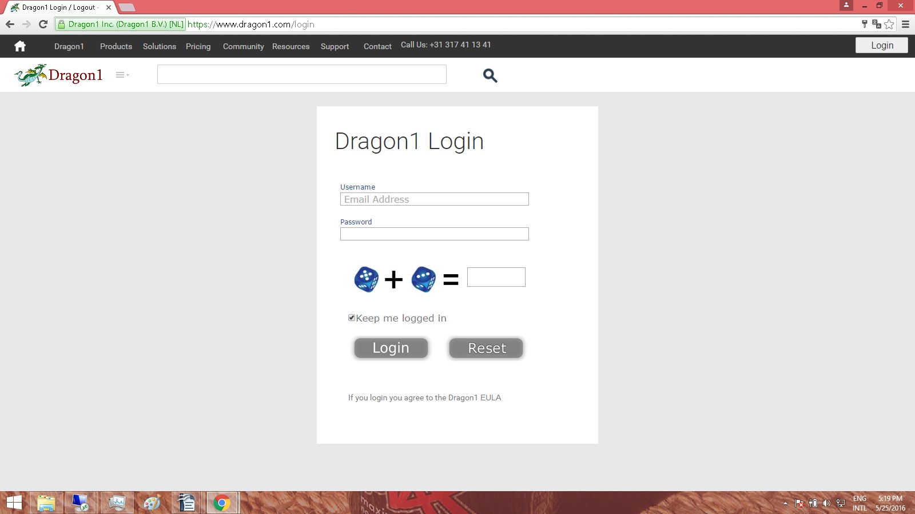Open the Pricing menu item
Image resolution: width=915 pixels, height=514 pixels.
(x=198, y=46)
